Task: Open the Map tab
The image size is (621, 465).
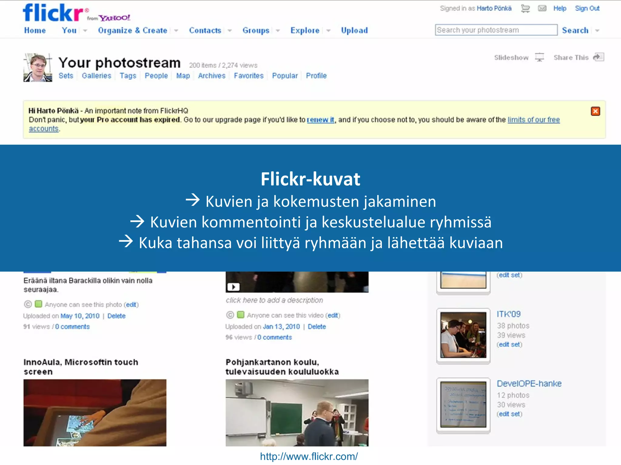Action: [x=183, y=76]
